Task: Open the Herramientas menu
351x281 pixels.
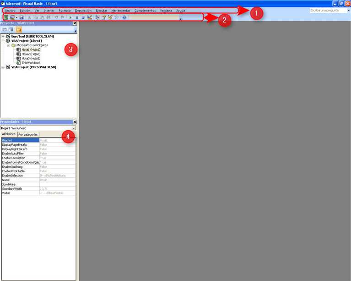Action: tap(121, 11)
